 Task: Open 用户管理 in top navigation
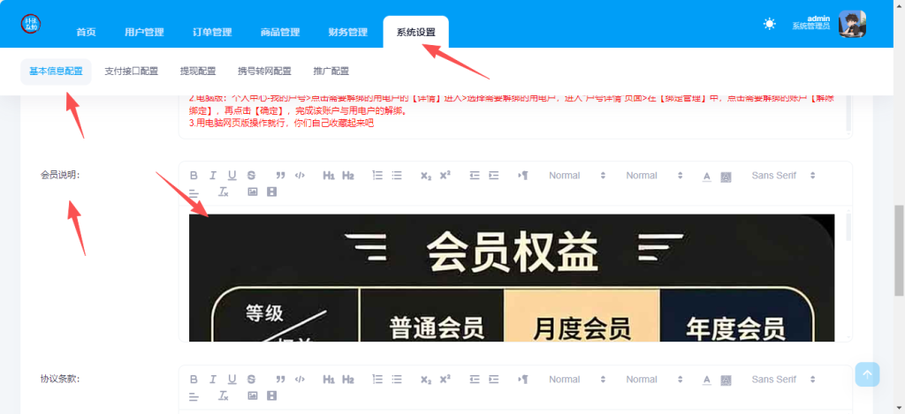144,33
